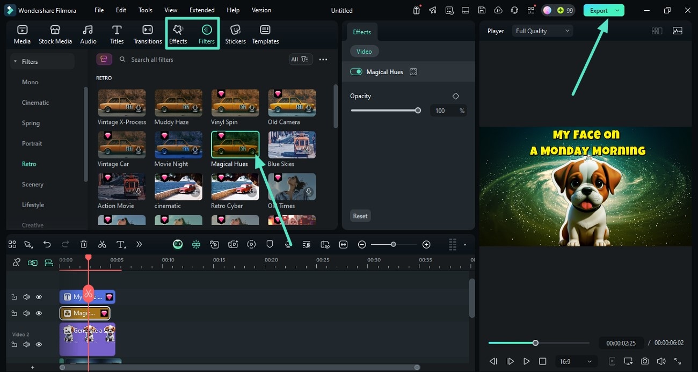Add Opacity keyframe diamond icon
Viewport: 698px width, 372px height.
456,96
